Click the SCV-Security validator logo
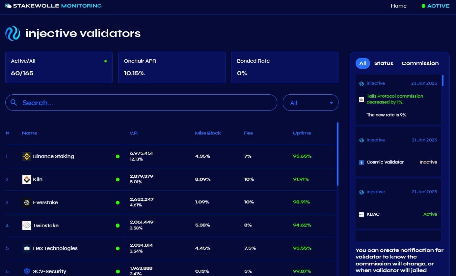456x276 pixels. pyautogui.click(x=27, y=271)
